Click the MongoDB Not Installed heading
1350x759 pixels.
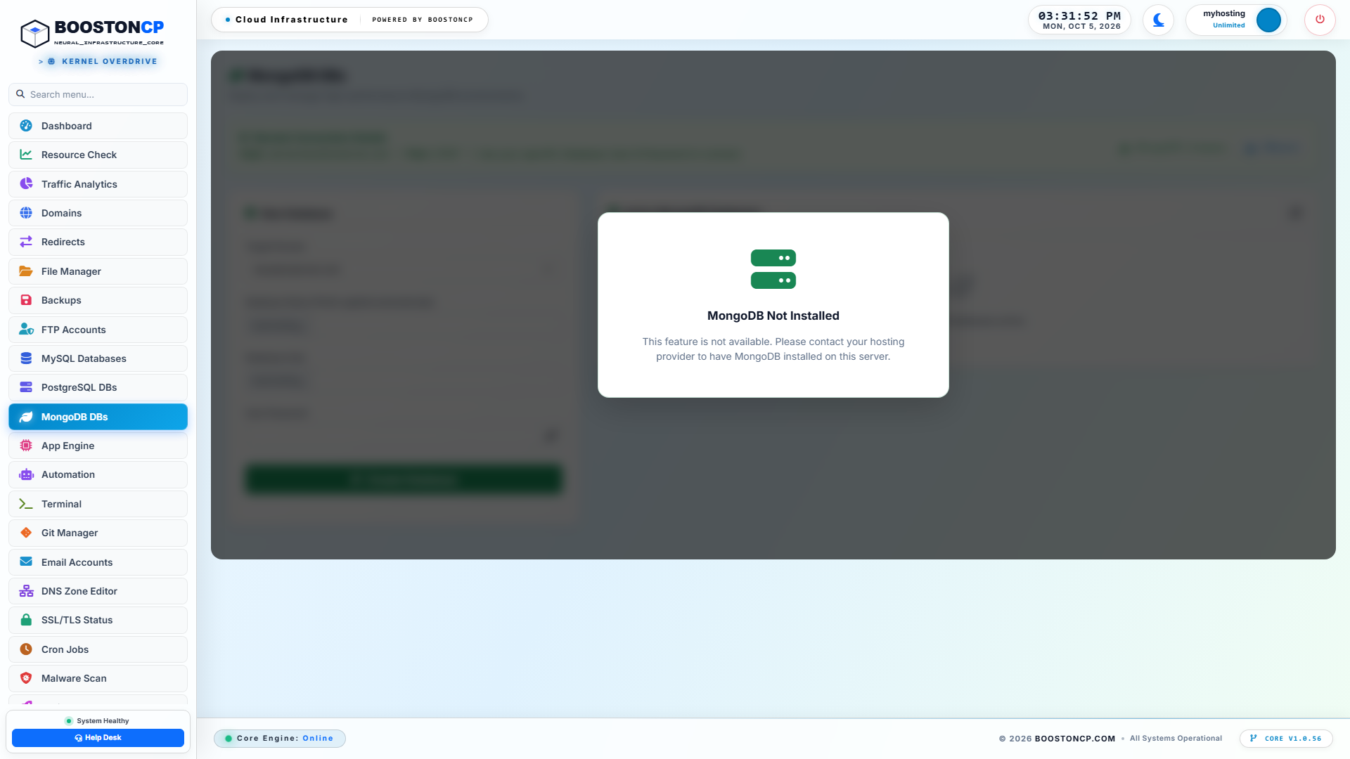[x=773, y=316]
